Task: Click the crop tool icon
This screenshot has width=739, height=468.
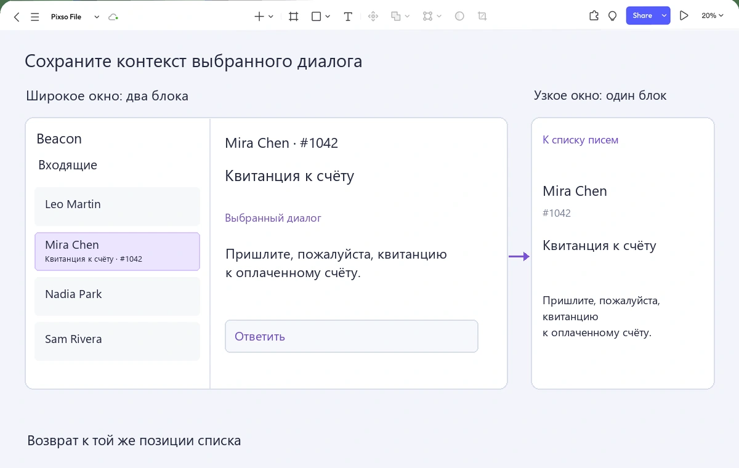Action: click(482, 17)
